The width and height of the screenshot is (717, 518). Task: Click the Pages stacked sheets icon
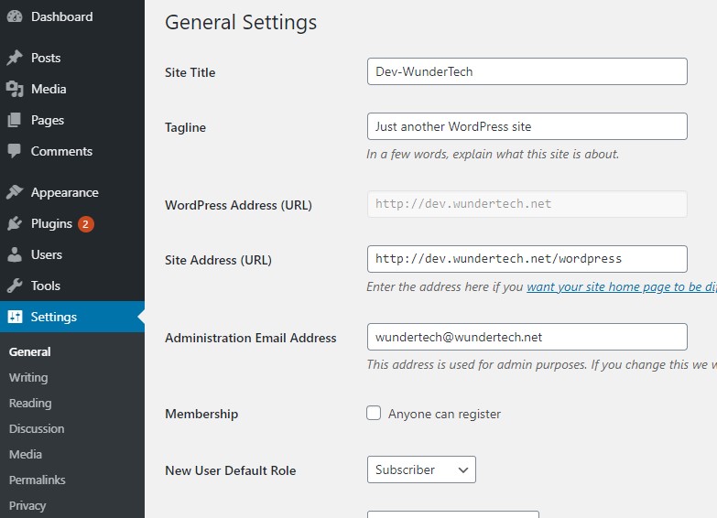pos(15,120)
